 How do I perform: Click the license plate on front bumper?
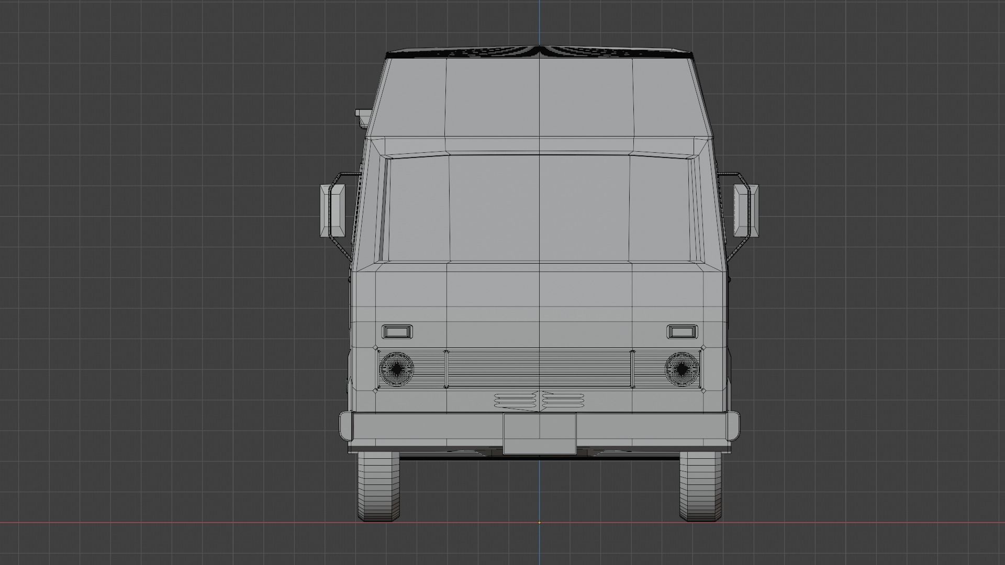540,434
